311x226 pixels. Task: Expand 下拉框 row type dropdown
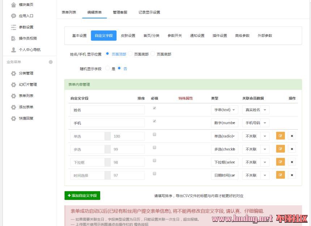(225, 162)
